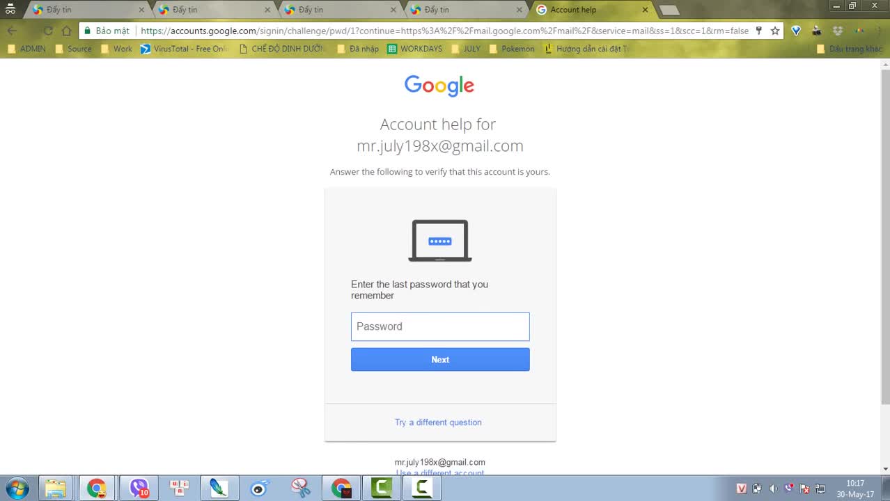Open the feather pen app in taskbar
890x501 pixels.
click(x=219, y=488)
